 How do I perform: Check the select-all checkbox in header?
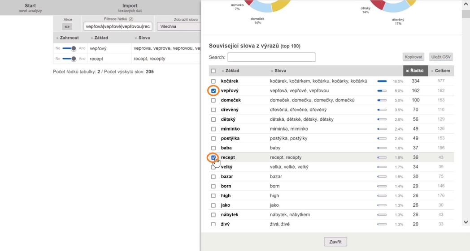pyautogui.click(x=213, y=71)
